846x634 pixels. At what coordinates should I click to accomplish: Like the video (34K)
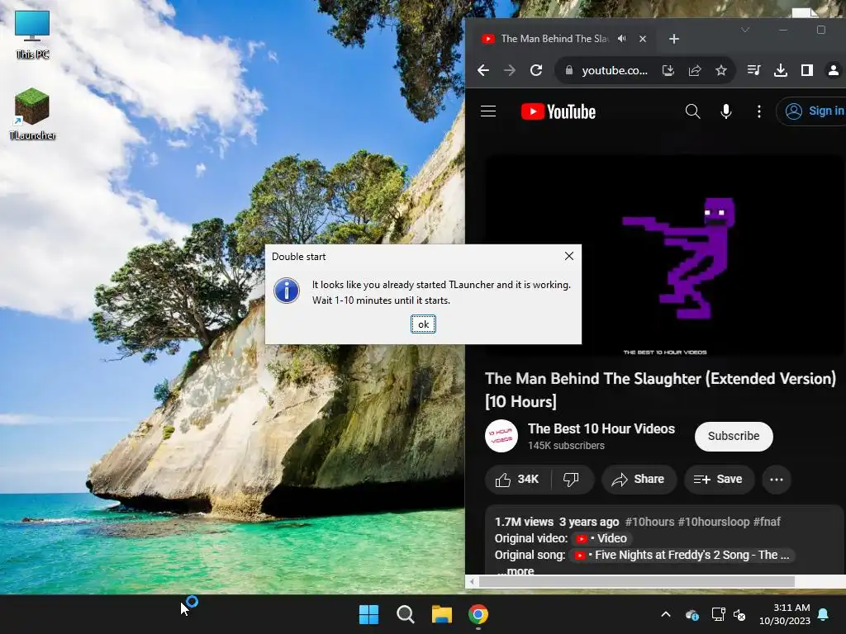click(518, 480)
